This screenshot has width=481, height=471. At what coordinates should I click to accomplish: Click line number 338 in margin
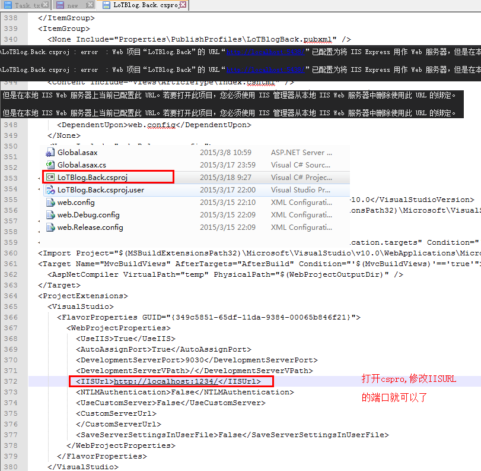pyautogui.click(x=11, y=18)
